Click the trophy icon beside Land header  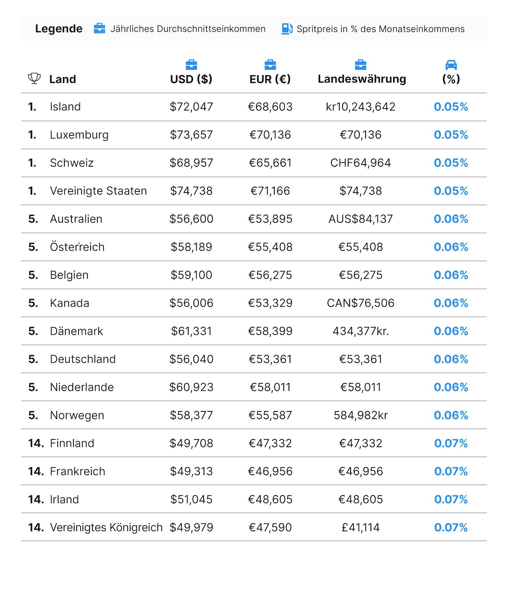pyautogui.click(x=34, y=78)
